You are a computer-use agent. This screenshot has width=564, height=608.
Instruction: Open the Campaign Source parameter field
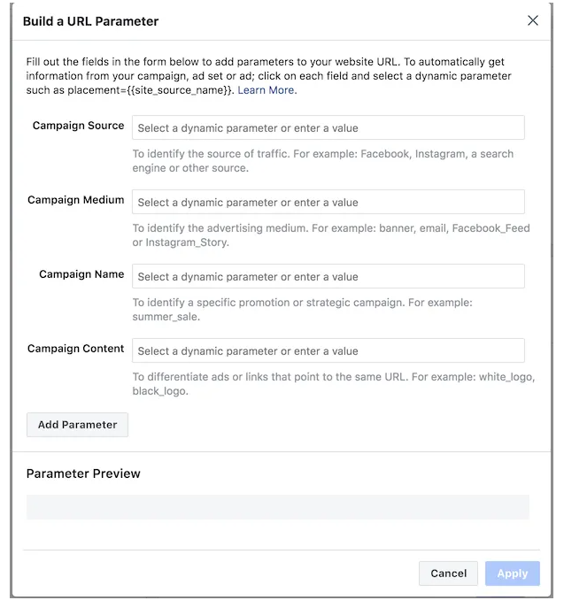point(328,128)
